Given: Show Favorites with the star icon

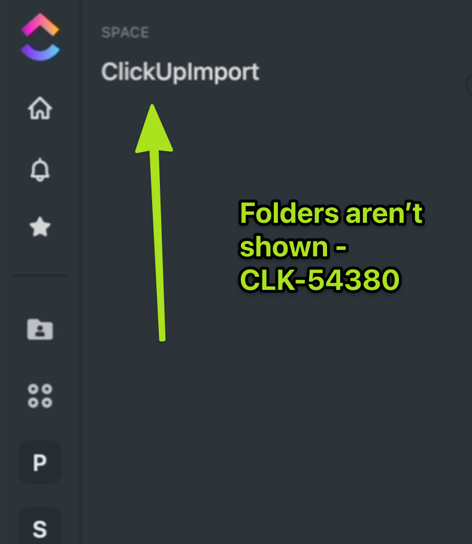Looking at the screenshot, I should click(40, 227).
